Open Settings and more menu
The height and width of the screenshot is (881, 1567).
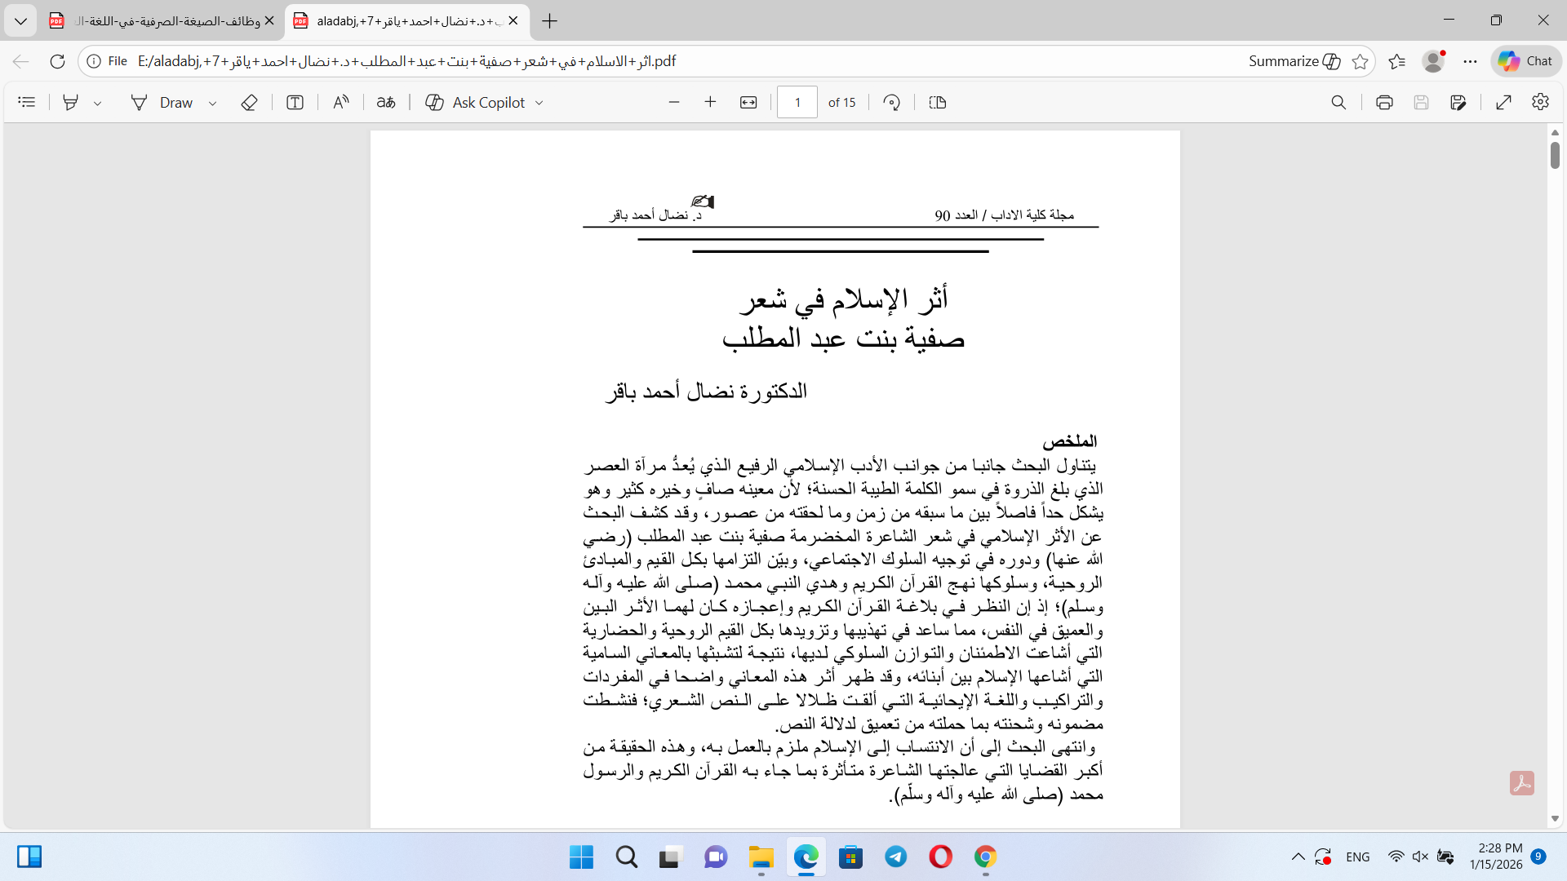[1470, 61]
